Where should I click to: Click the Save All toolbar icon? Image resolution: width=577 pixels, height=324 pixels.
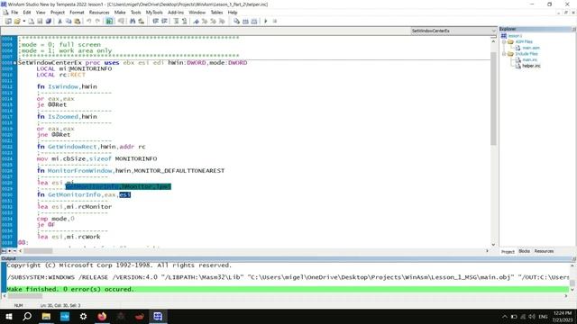[x=48, y=22]
